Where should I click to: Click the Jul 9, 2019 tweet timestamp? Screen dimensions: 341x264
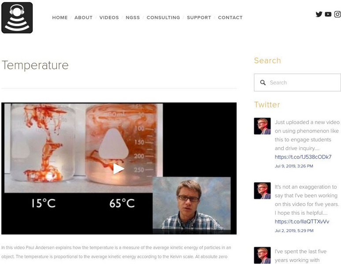click(x=294, y=166)
